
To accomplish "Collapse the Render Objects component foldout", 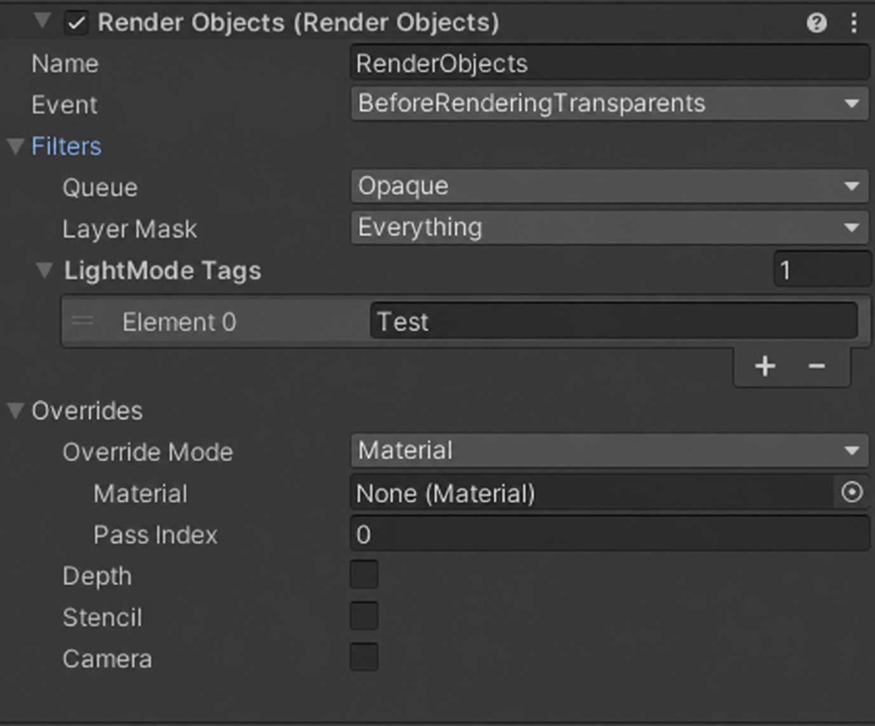I will [42, 21].
